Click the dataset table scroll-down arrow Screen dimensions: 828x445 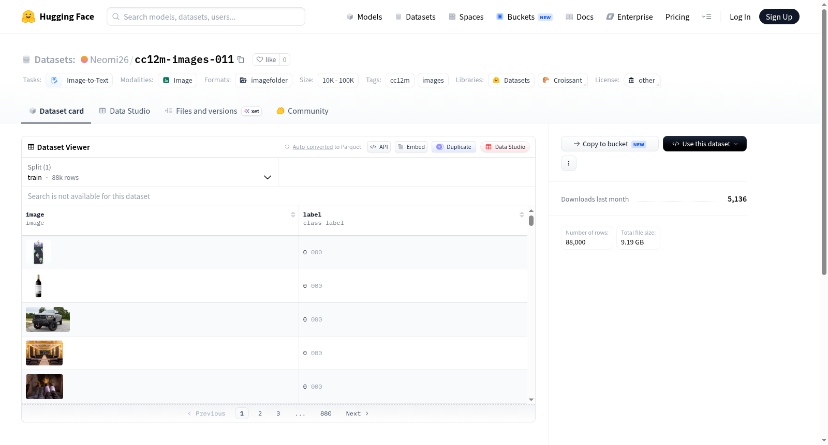coord(531,400)
